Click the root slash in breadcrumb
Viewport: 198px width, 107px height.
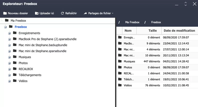[x=119, y=22]
